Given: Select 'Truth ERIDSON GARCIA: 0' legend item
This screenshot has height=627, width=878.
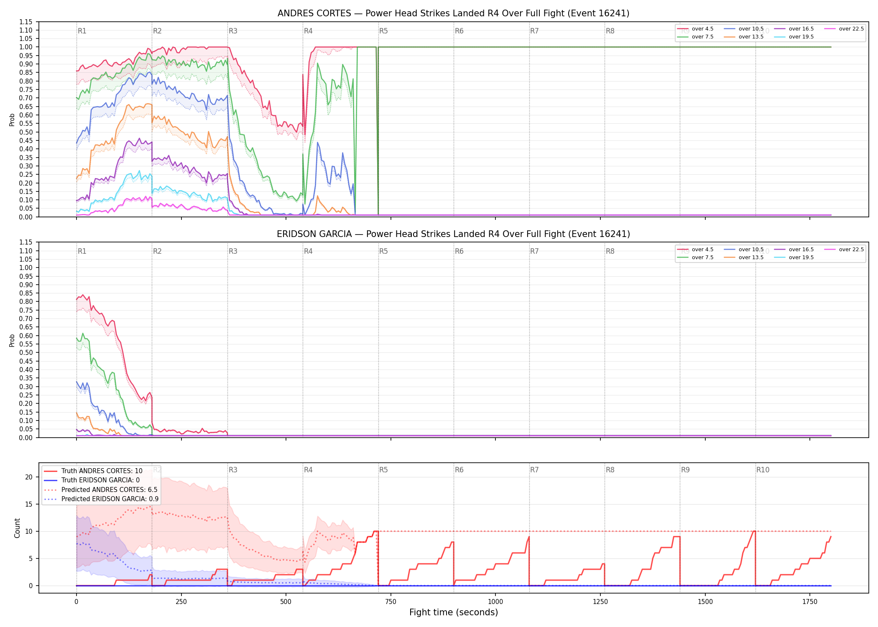Looking at the screenshot, I should [x=92, y=480].
